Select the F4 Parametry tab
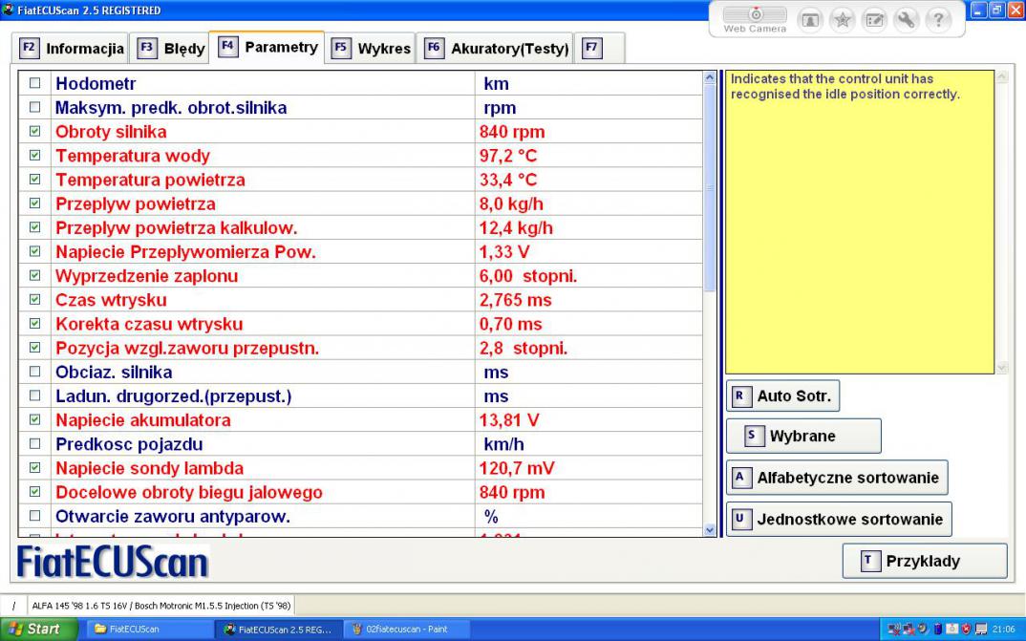1026x641 pixels. 267,47
